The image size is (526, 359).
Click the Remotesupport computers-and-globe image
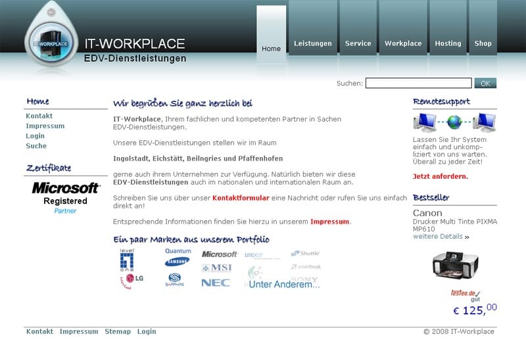(x=454, y=122)
